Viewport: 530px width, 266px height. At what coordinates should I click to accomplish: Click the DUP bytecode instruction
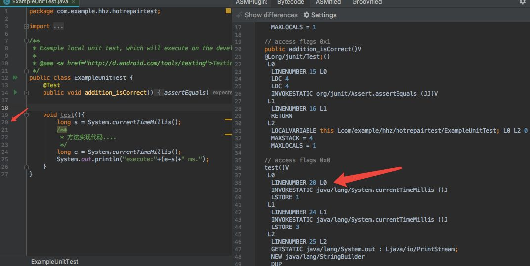(x=276, y=264)
